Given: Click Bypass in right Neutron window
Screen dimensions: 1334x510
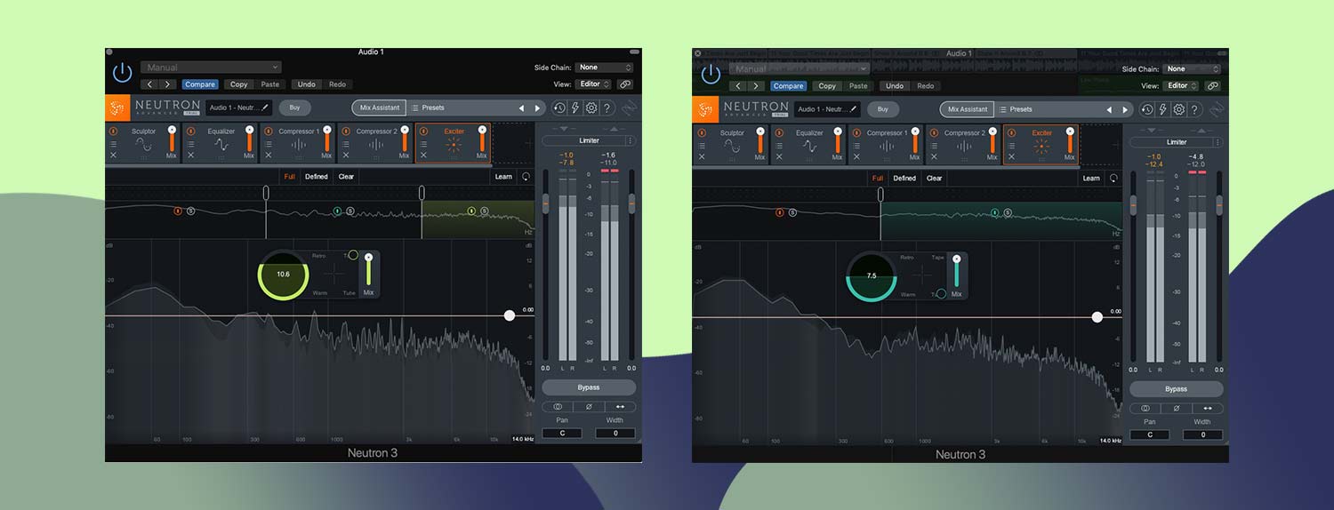Looking at the screenshot, I should 1176,389.
